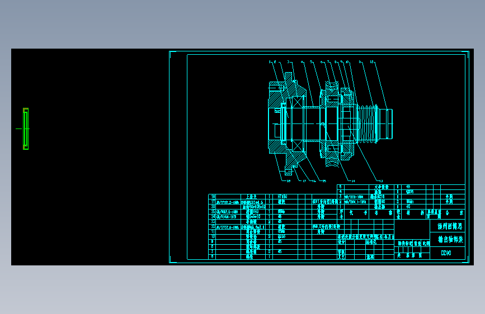
Task: Select part callout number 8 above assembly
Action: pos(335,62)
